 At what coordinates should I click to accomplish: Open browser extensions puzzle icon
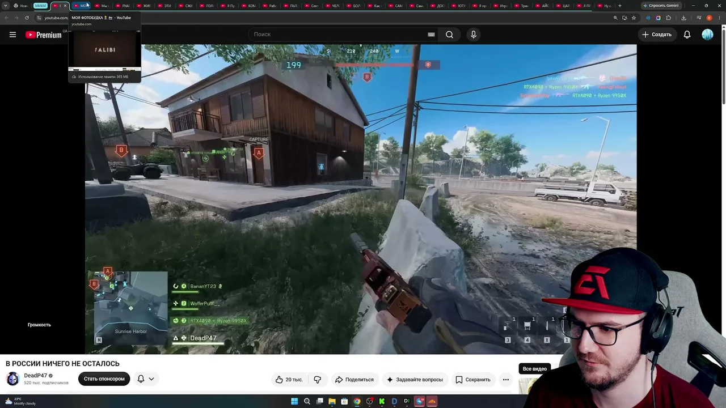pos(668,18)
